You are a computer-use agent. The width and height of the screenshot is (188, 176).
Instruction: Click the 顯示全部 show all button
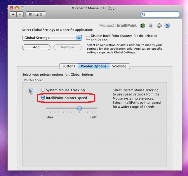point(36,14)
